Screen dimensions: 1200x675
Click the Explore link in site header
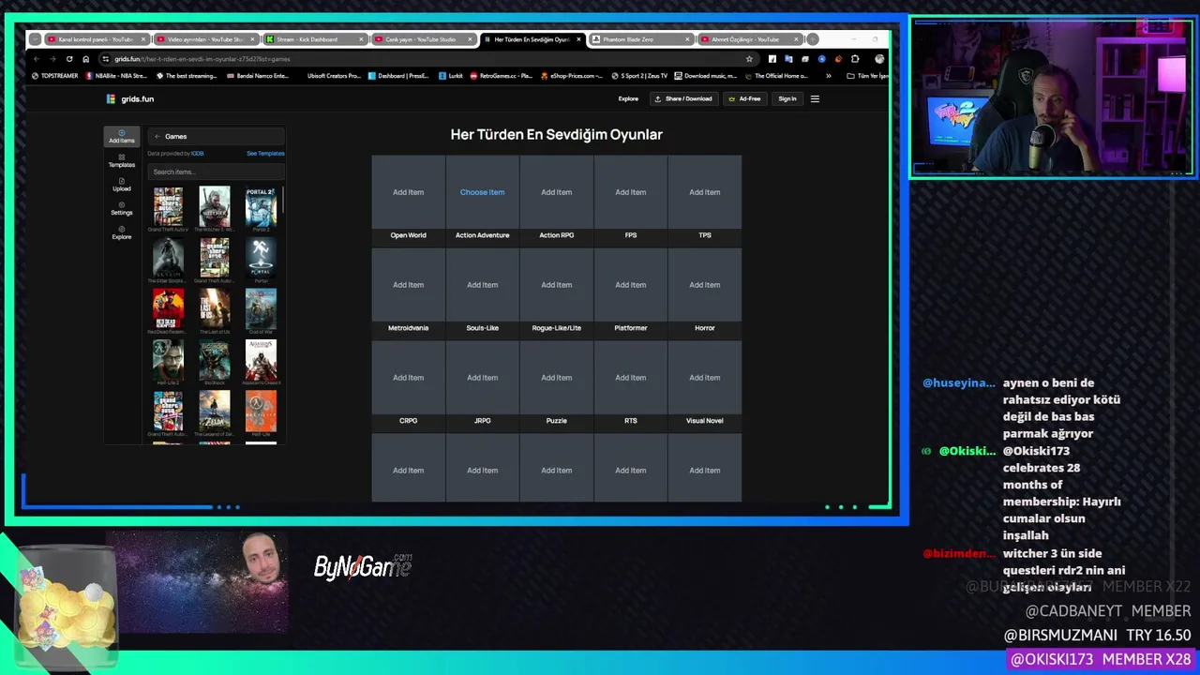(628, 98)
